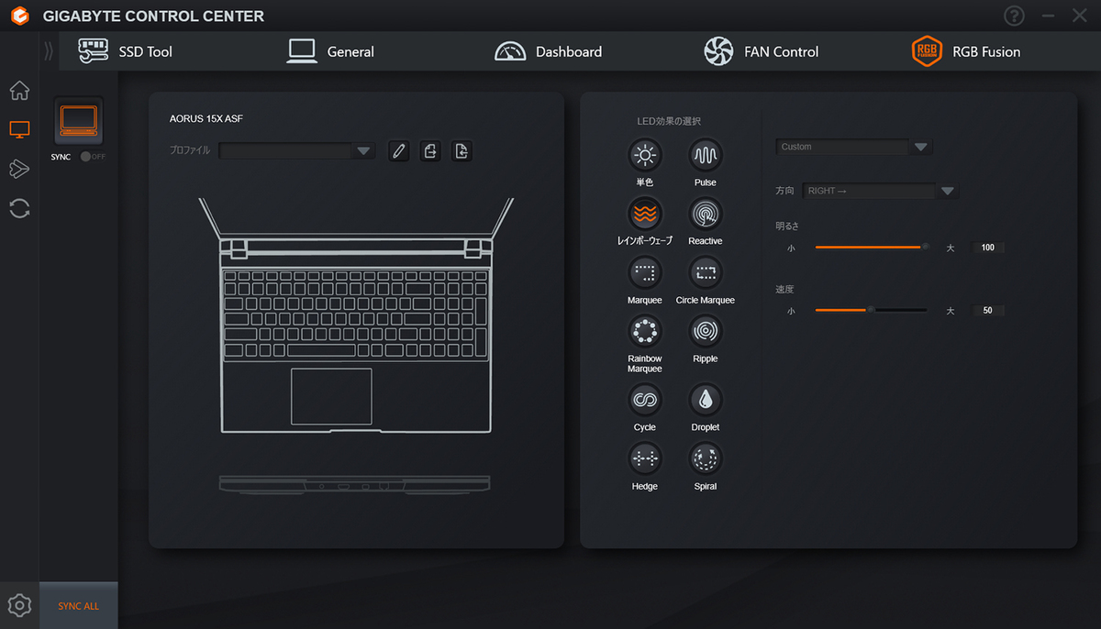Open the プロファイル profile dropdown
1101x629 pixels.
coord(296,151)
